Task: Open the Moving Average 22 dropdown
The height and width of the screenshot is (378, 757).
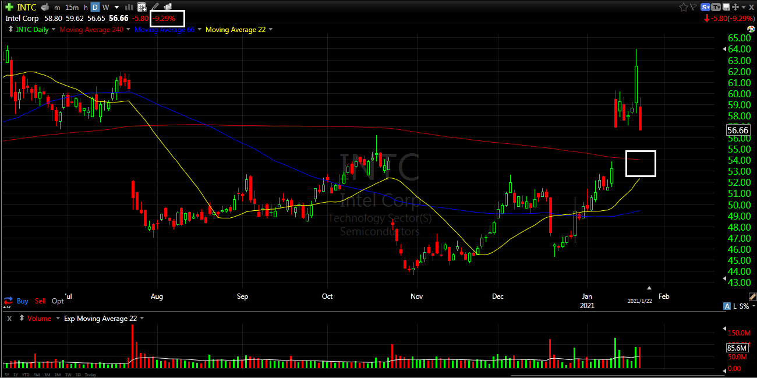Action: point(270,30)
